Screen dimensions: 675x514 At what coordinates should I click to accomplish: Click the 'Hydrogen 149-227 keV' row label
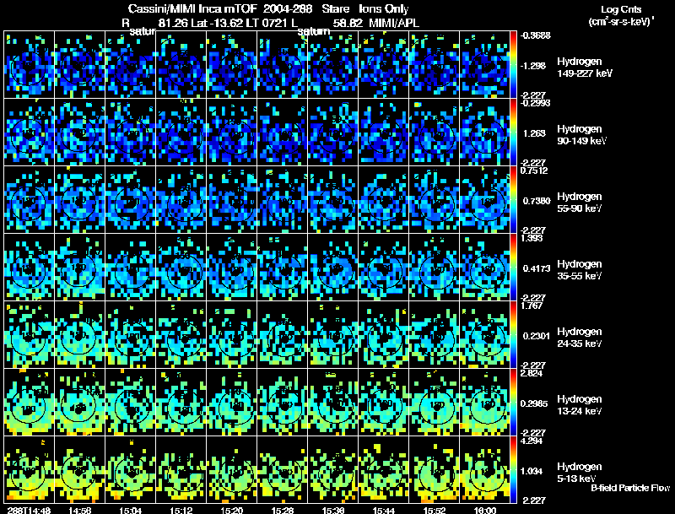[585, 68]
